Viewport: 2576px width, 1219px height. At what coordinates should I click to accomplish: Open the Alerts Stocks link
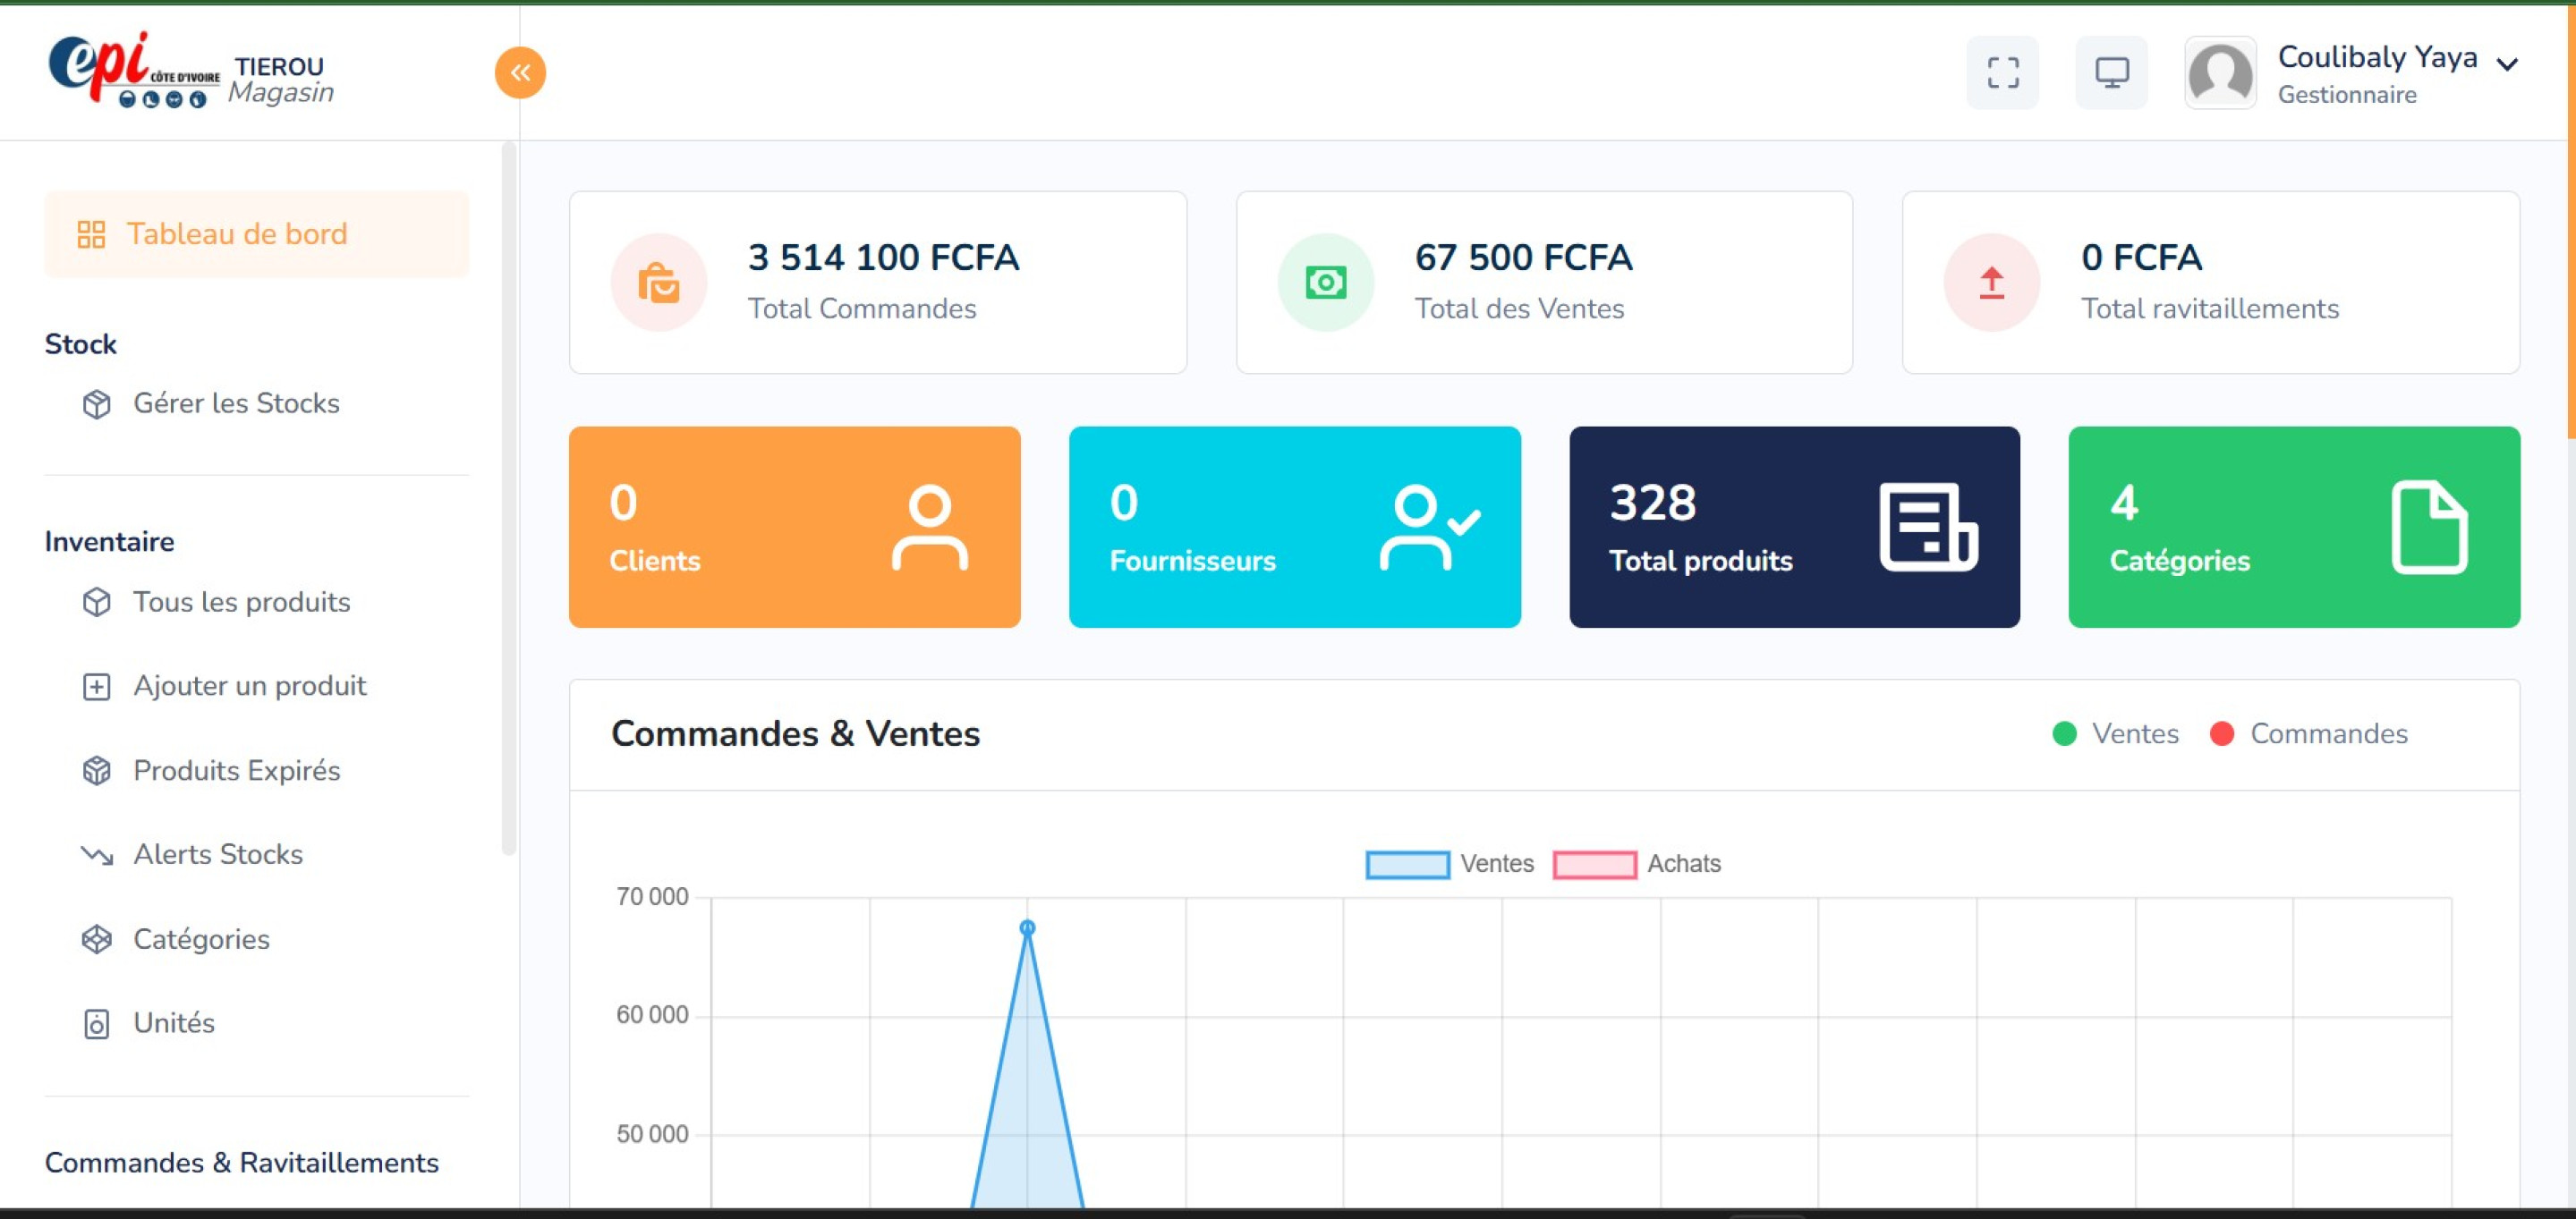218,854
